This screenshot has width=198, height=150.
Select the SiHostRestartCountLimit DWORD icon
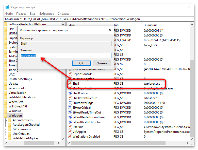click(x=70, y=117)
